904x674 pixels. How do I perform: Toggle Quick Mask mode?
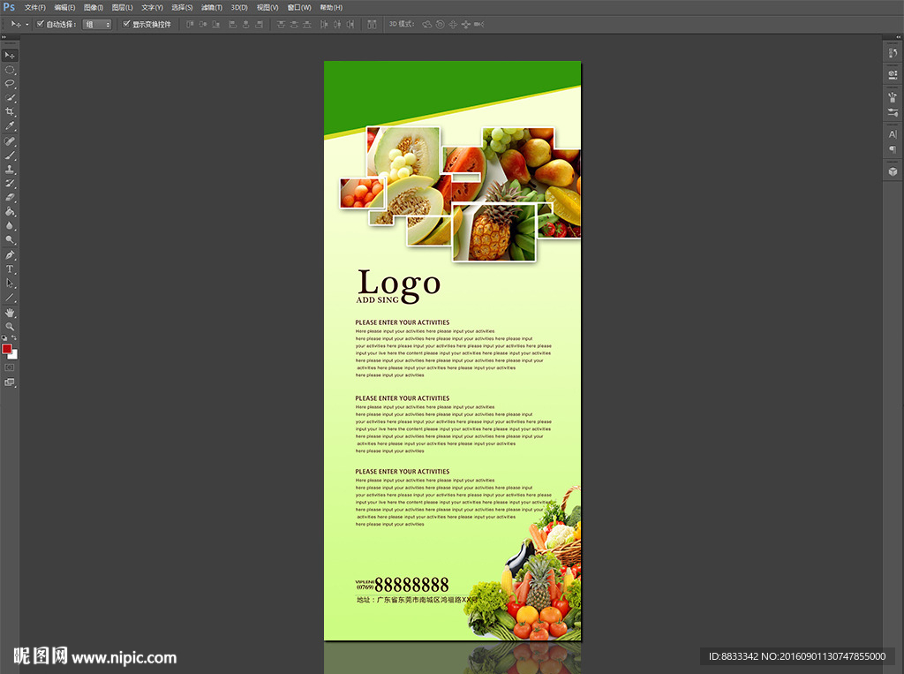point(10,367)
